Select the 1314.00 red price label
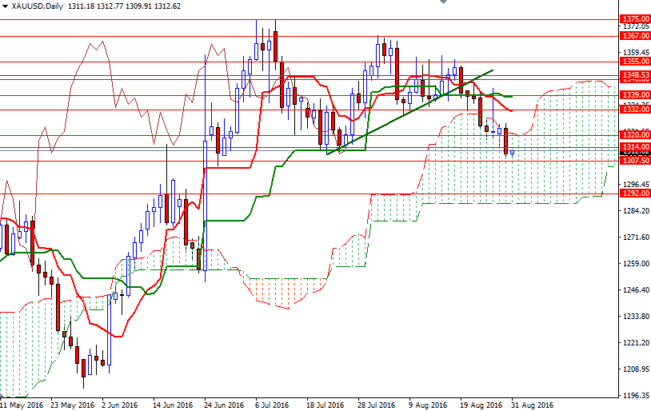This screenshot has height=411, width=651. pos(635,147)
